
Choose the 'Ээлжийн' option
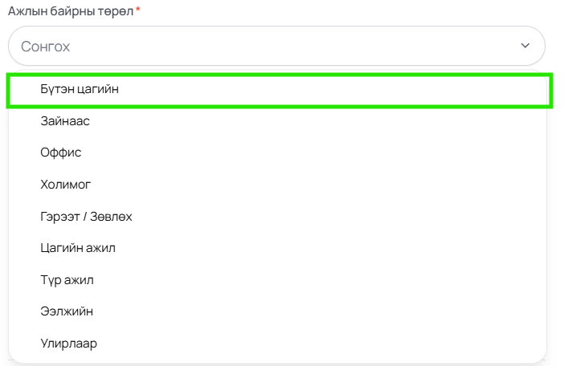pyautogui.click(x=277, y=311)
